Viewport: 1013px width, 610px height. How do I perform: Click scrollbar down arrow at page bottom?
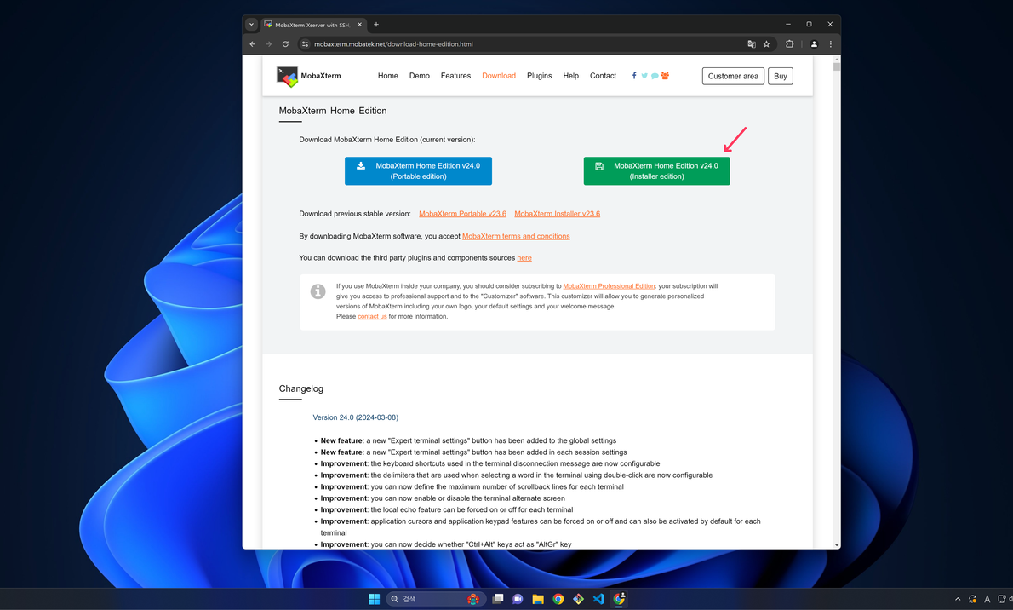pyautogui.click(x=837, y=545)
